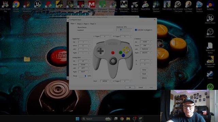This screenshot has height=122, width=218.
Task: Select the Analog Stick Right field
Action: 83,72
